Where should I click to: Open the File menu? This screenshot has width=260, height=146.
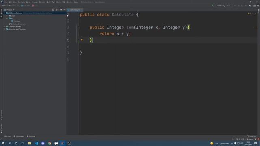pos(6,2)
